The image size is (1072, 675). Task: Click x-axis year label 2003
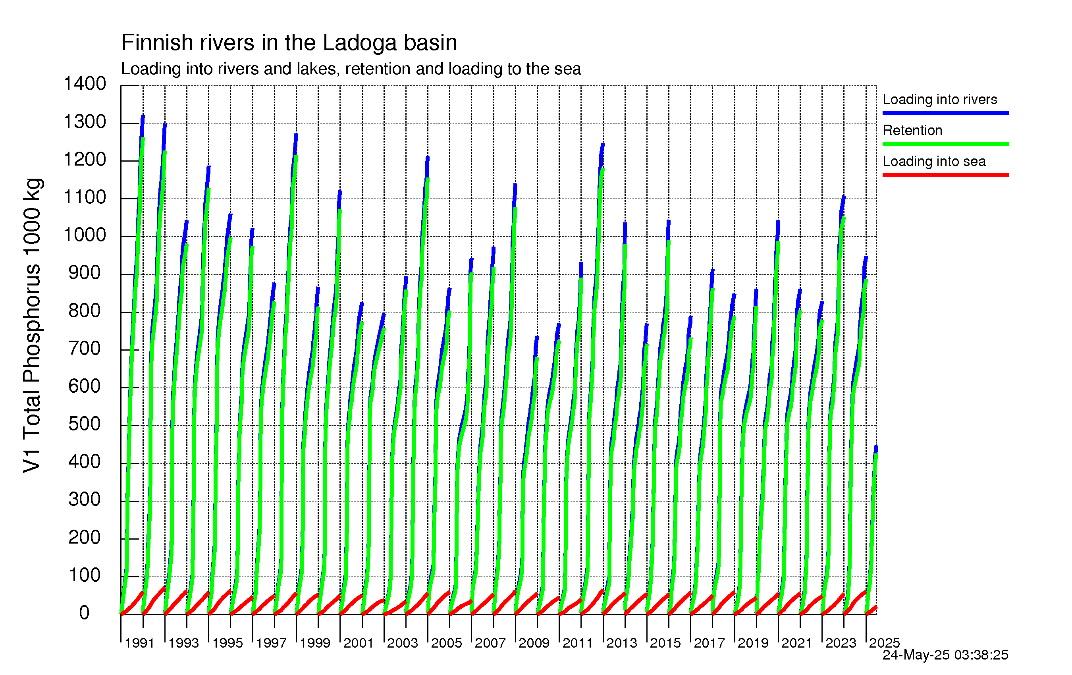403,643
